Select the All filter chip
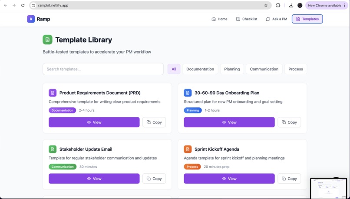Screen dimensions: 350x199 174,69
